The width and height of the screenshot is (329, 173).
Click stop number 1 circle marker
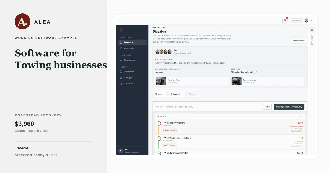coord(158,124)
